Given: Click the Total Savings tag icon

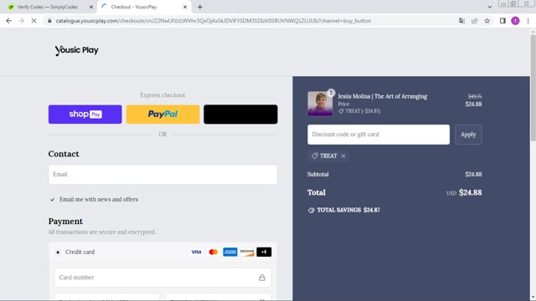Looking at the screenshot, I should click(311, 210).
